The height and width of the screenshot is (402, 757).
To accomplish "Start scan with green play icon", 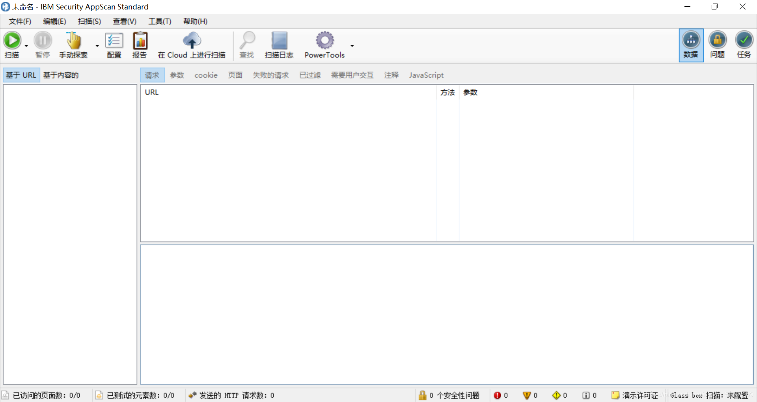I will 12,40.
